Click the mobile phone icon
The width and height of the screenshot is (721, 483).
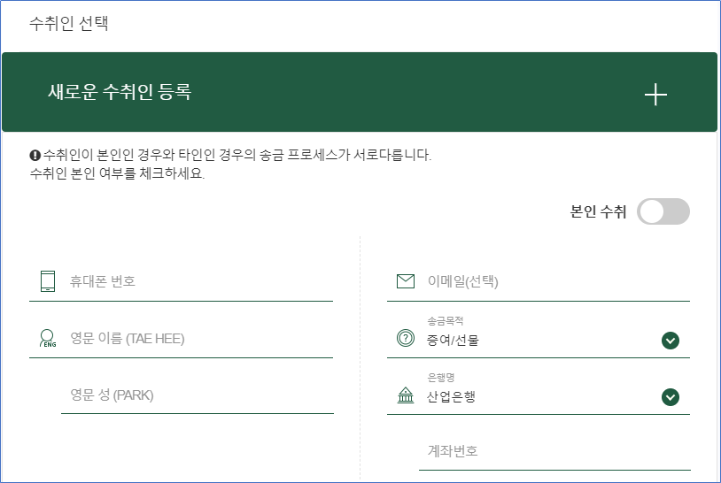coord(48,281)
